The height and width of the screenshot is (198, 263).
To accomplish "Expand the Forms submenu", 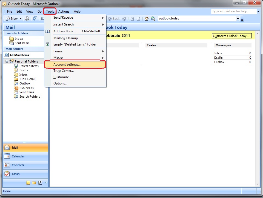I will pyautogui.click(x=103, y=51).
